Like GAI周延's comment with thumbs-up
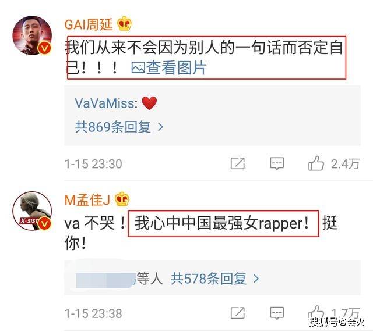373x332 pixels. pyautogui.click(x=316, y=163)
